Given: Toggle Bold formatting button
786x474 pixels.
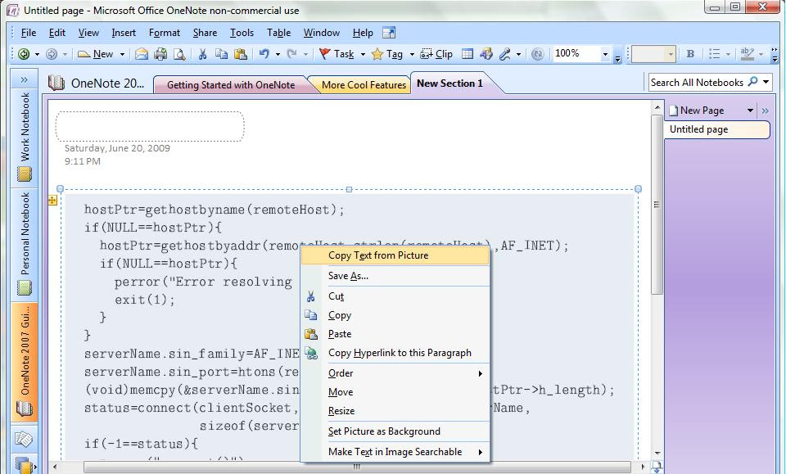Looking at the screenshot, I should [690, 54].
